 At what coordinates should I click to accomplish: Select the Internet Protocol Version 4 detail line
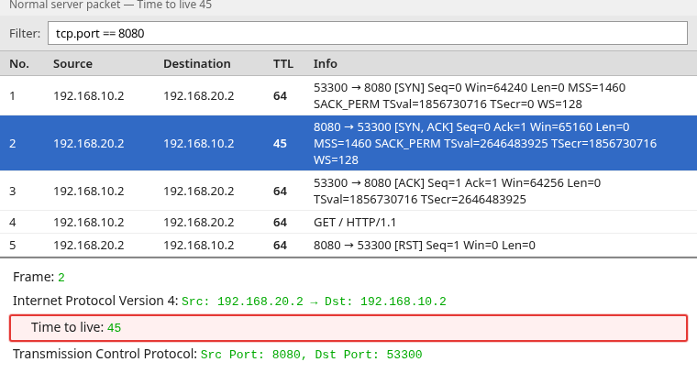229,302
